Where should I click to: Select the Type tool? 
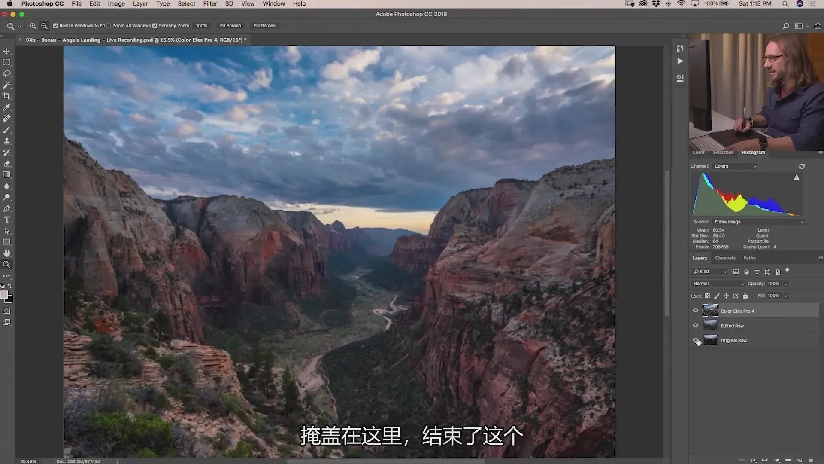click(x=7, y=220)
